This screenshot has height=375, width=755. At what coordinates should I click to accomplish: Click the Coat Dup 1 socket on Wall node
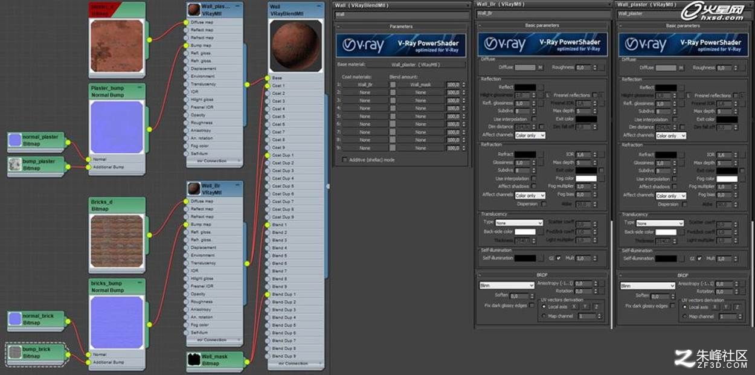(x=268, y=155)
